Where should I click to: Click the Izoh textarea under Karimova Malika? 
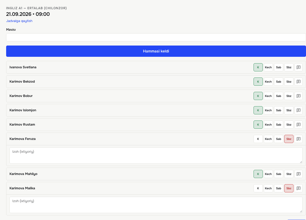(x=156, y=205)
